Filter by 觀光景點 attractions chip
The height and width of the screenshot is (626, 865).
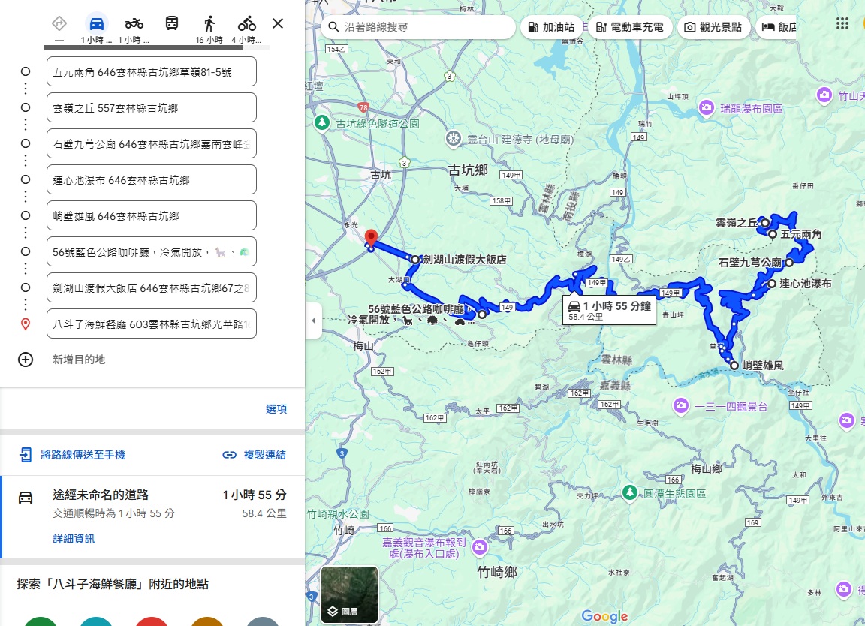pos(714,26)
